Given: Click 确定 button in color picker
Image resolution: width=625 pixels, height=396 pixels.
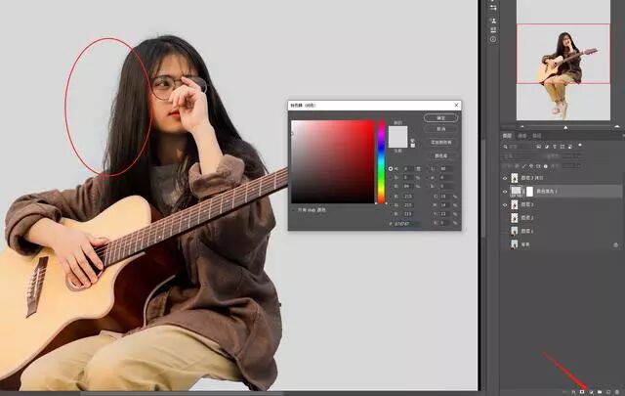Looking at the screenshot, I should click(440, 118).
